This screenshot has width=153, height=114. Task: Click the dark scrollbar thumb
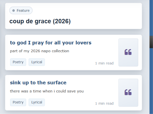click(x=151, y=42)
